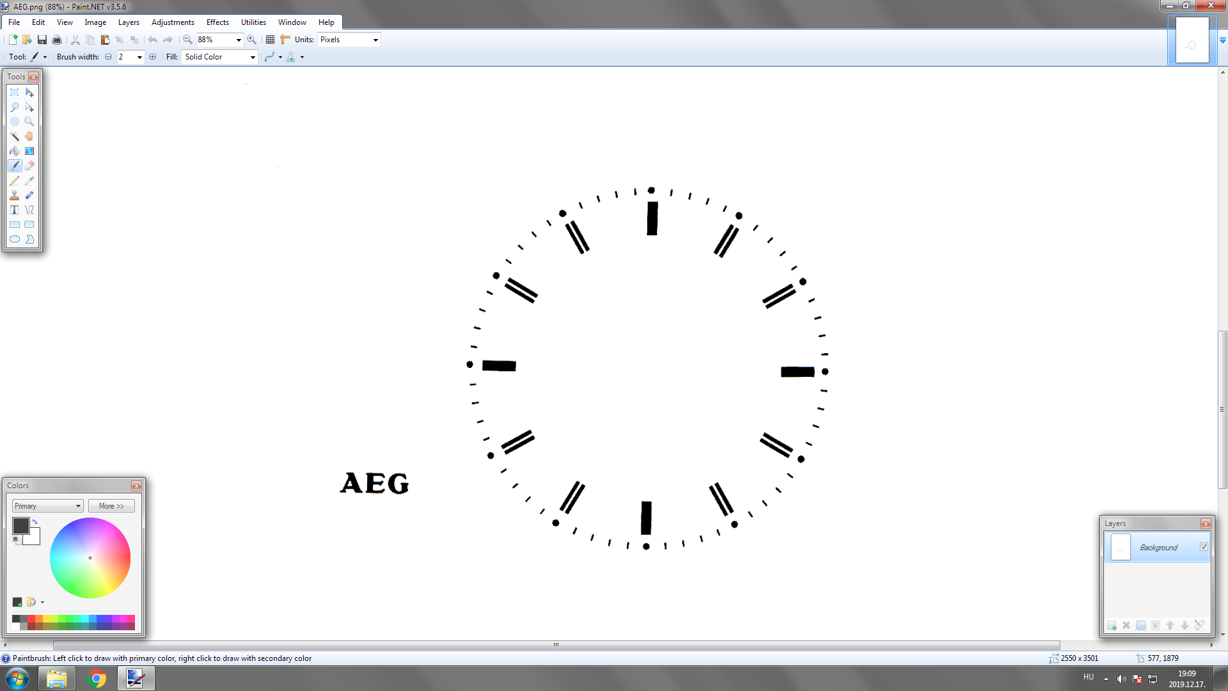This screenshot has width=1228, height=691.
Task: Open the antialiasing mode dropdown
Action: click(x=280, y=57)
